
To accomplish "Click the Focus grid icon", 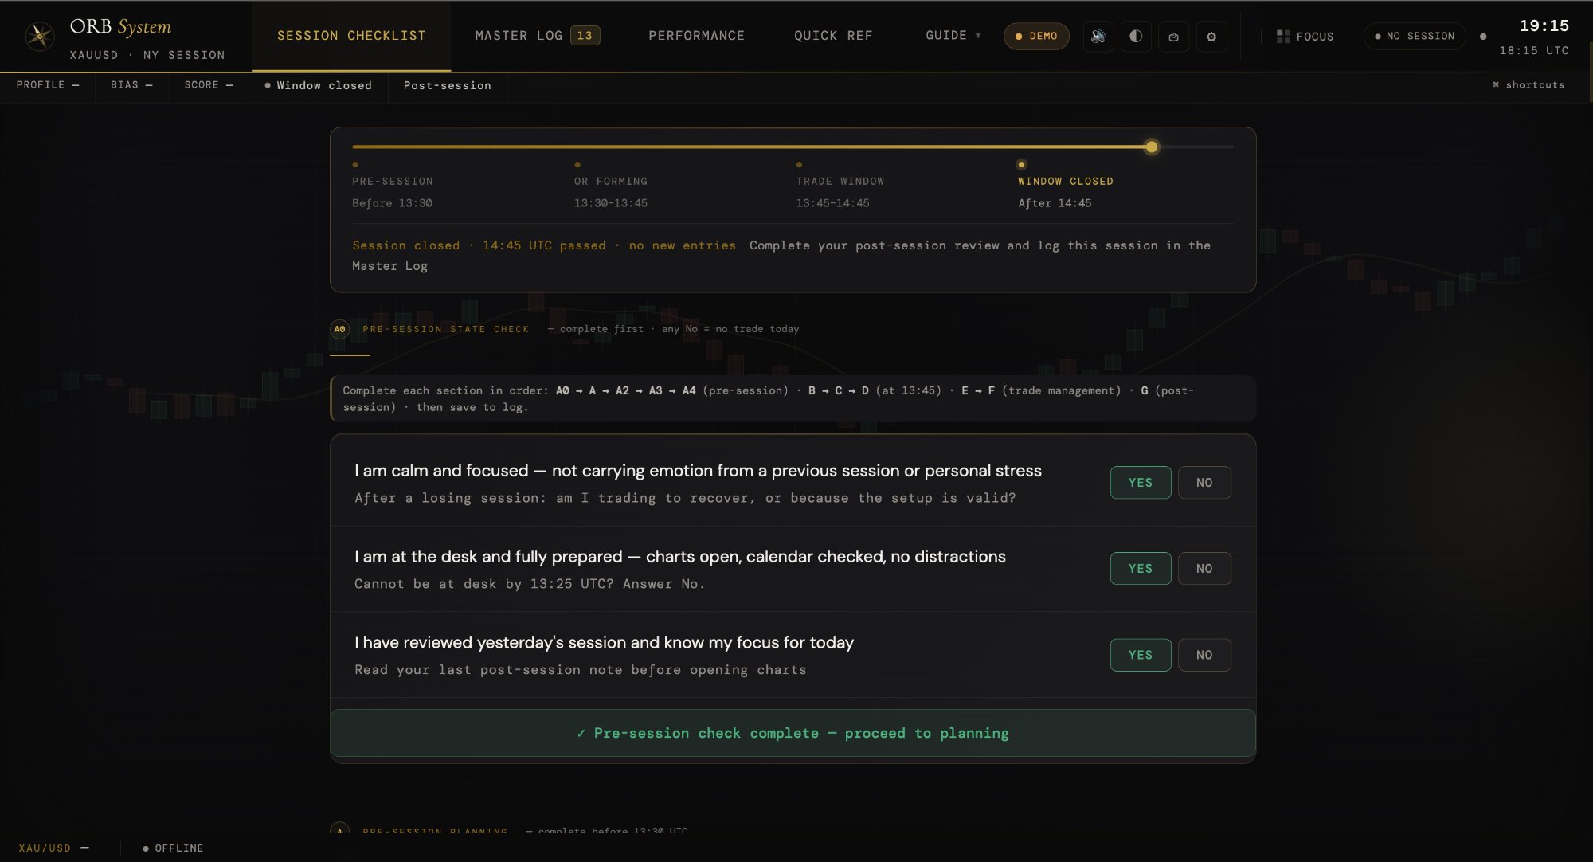I will 1283,37.
